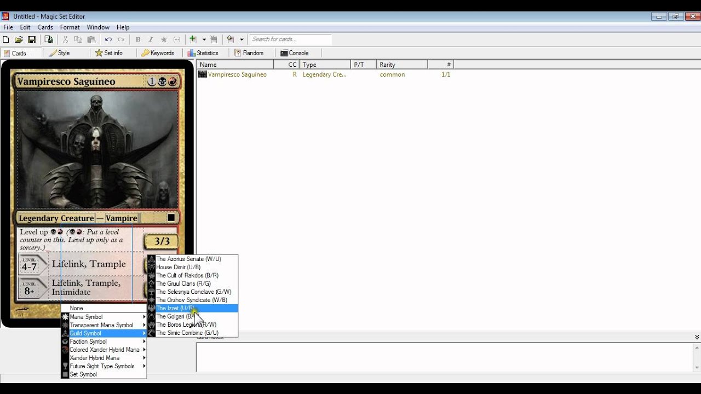Click the New set toolbar icon
701x394 pixels.
click(6, 39)
